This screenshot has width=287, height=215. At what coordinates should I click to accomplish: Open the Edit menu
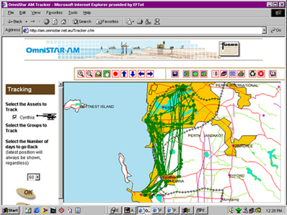22,13
